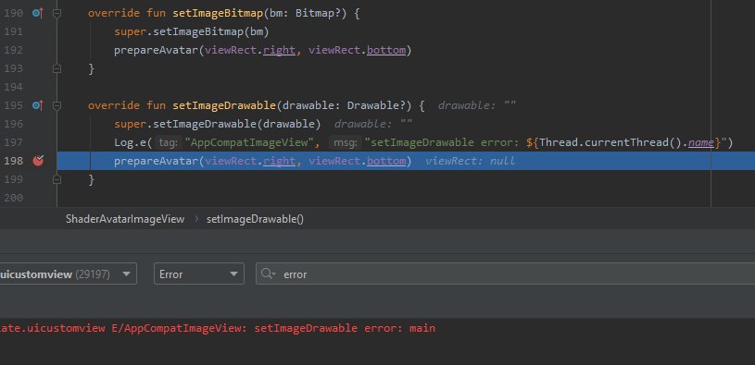
Task: Click the 'bottom' property on line 192
Action: 386,50
